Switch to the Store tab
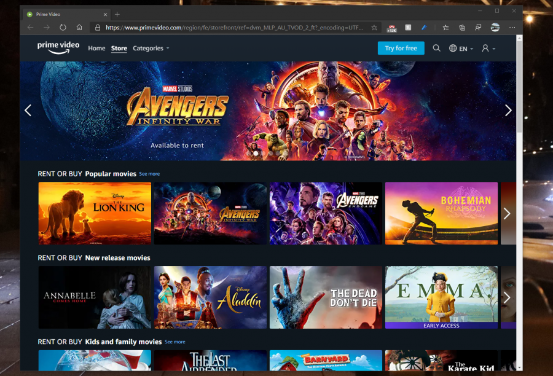The width and height of the screenshot is (553, 376). 119,48
